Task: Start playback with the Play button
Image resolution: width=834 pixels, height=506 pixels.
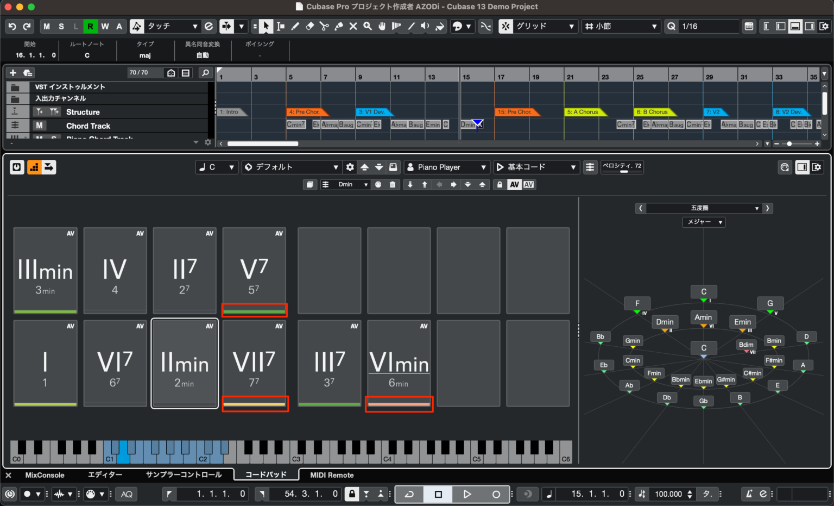Action: (467, 494)
